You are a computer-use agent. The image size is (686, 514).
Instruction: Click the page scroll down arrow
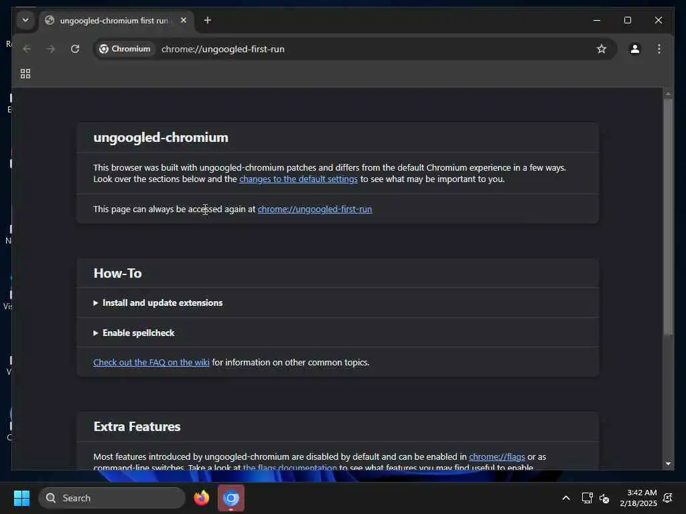click(668, 463)
